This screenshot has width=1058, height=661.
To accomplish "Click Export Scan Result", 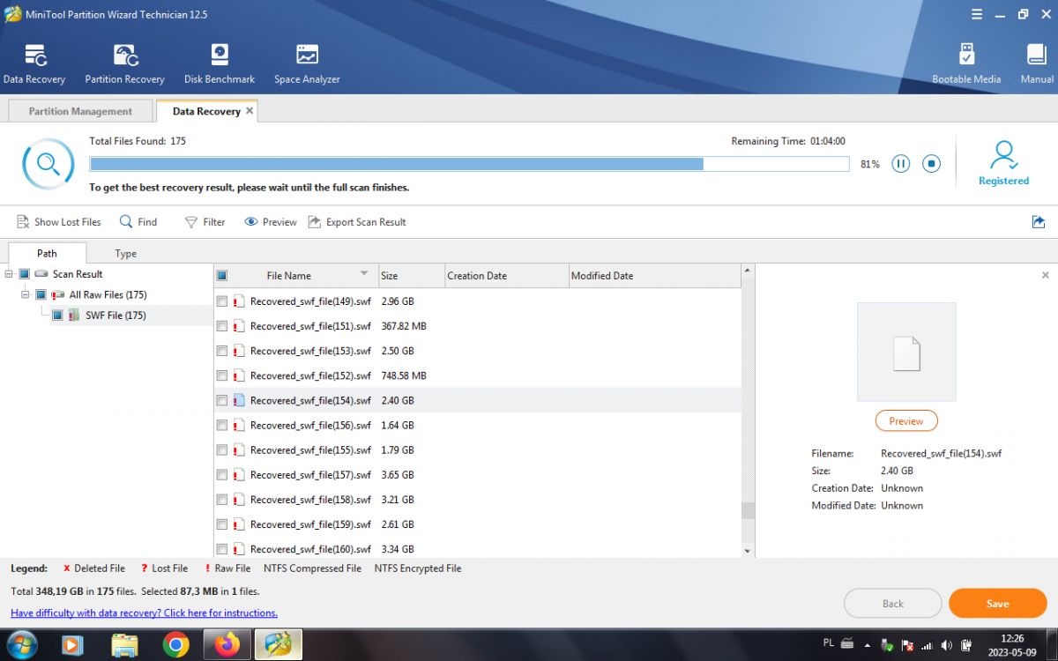I will coord(357,222).
